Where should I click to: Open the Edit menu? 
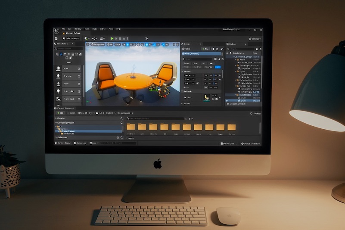pos(70,29)
